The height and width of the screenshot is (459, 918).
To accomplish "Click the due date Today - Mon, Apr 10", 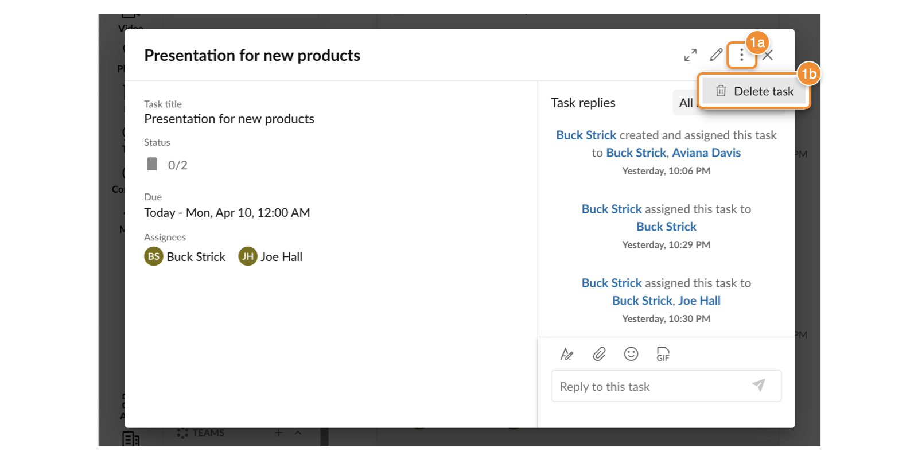I will click(x=227, y=213).
